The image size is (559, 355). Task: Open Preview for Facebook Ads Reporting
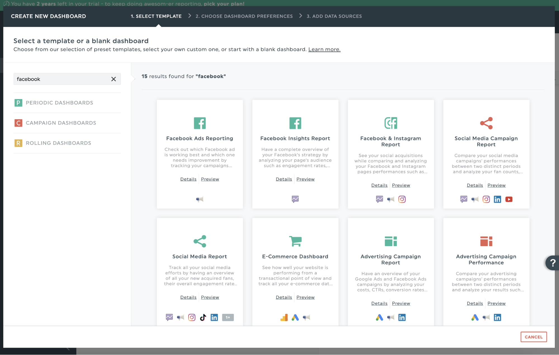pos(210,179)
